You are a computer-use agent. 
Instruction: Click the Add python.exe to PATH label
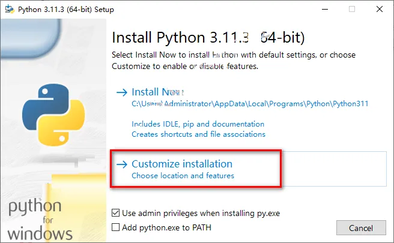(x=166, y=227)
